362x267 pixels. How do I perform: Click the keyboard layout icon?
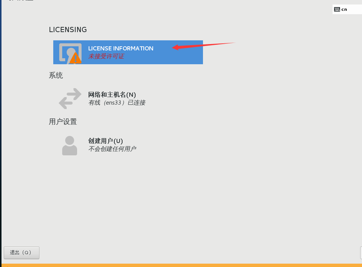(x=337, y=9)
